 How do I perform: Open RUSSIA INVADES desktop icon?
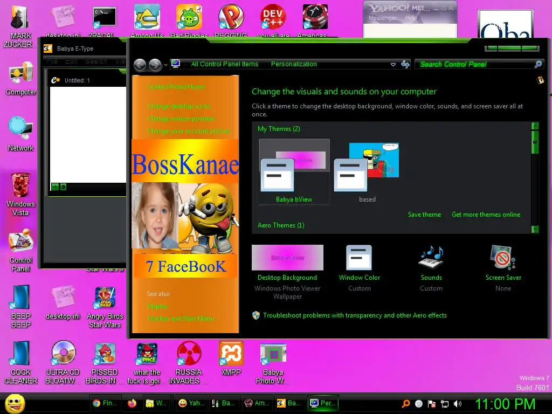click(x=189, y=362)
